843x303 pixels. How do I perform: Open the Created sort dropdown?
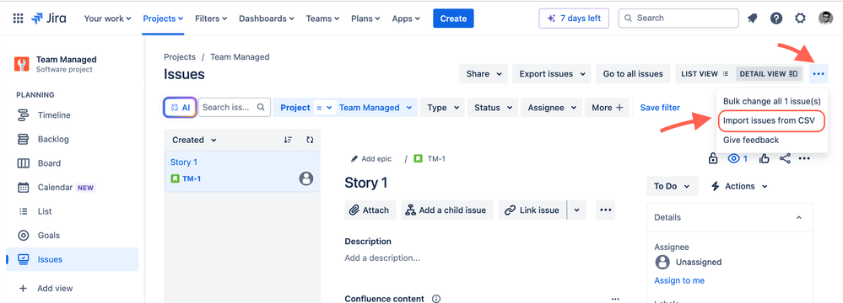point(194,140)
